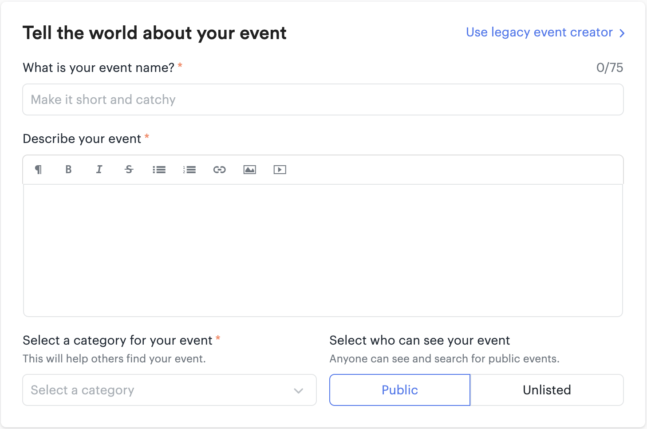Click inside the event description text area

tap(323, 250)
